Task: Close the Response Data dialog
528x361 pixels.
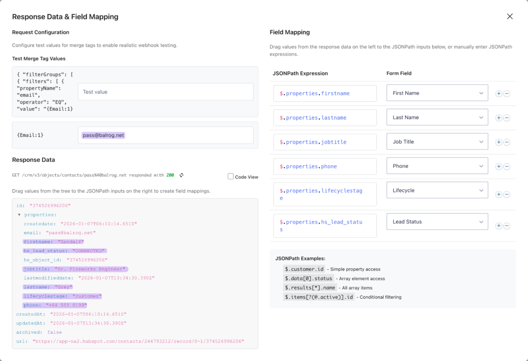Action: [x=510, y=16]
